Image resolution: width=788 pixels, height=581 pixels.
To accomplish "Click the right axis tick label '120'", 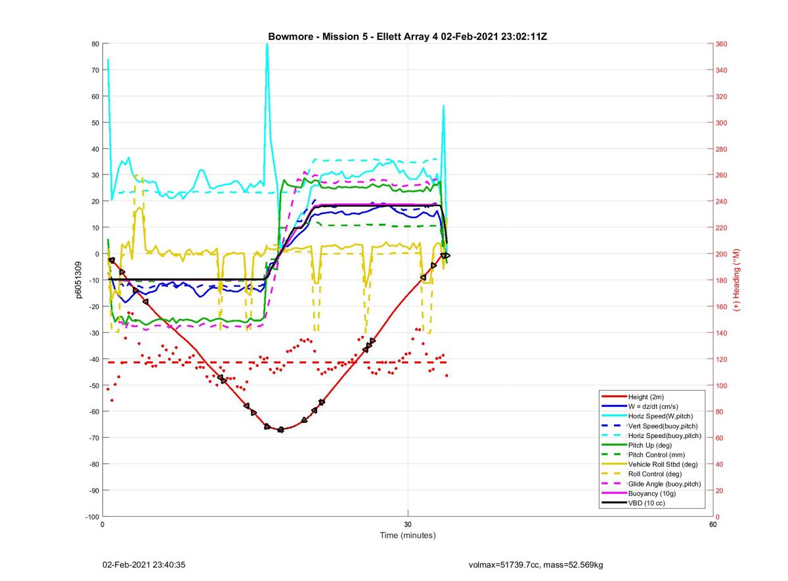I will [x=722, y=359].
